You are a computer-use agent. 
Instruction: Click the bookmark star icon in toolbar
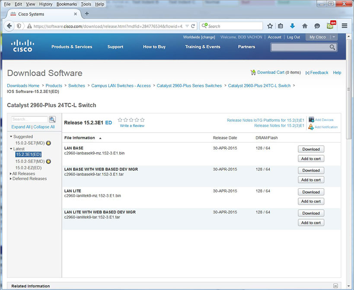click(270, 26)
